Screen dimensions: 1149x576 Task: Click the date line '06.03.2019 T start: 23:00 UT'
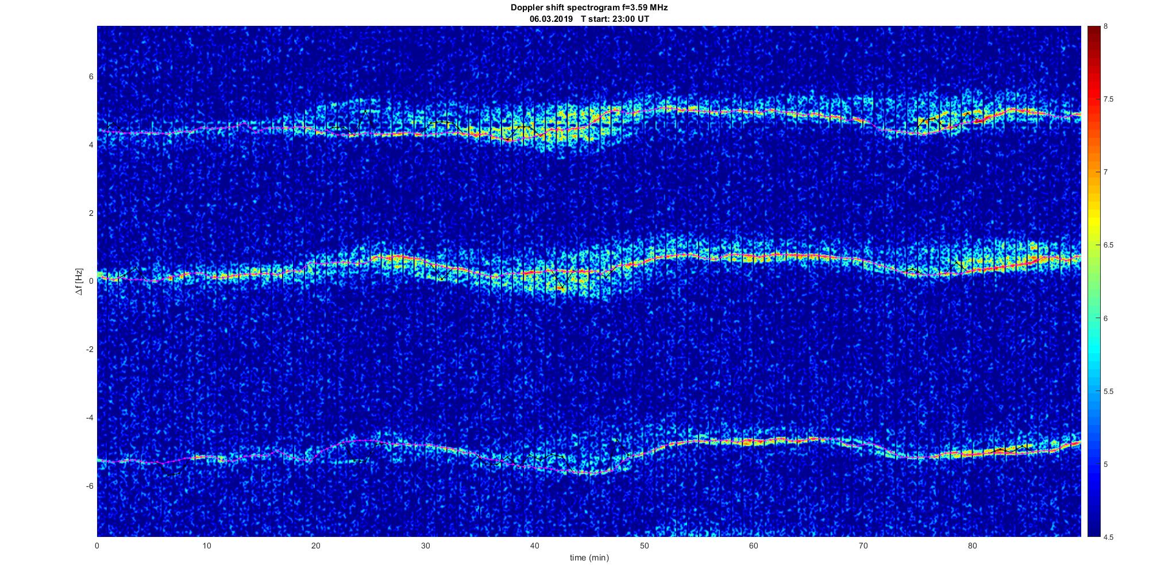click(589, 19)
